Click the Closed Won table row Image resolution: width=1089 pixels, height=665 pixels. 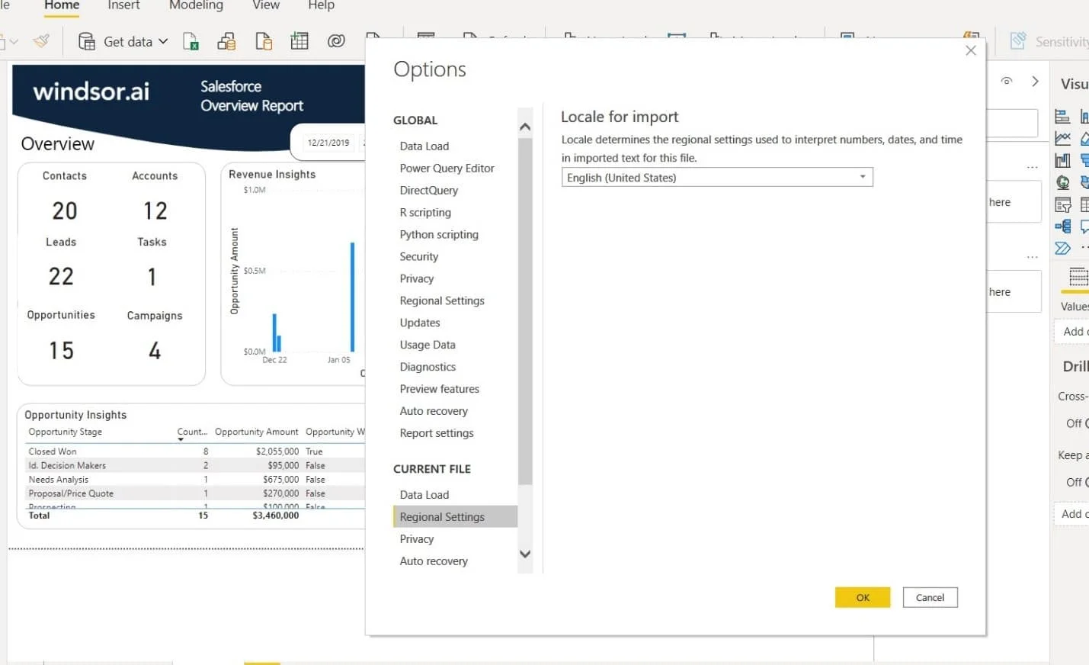(x=197, y=451)
